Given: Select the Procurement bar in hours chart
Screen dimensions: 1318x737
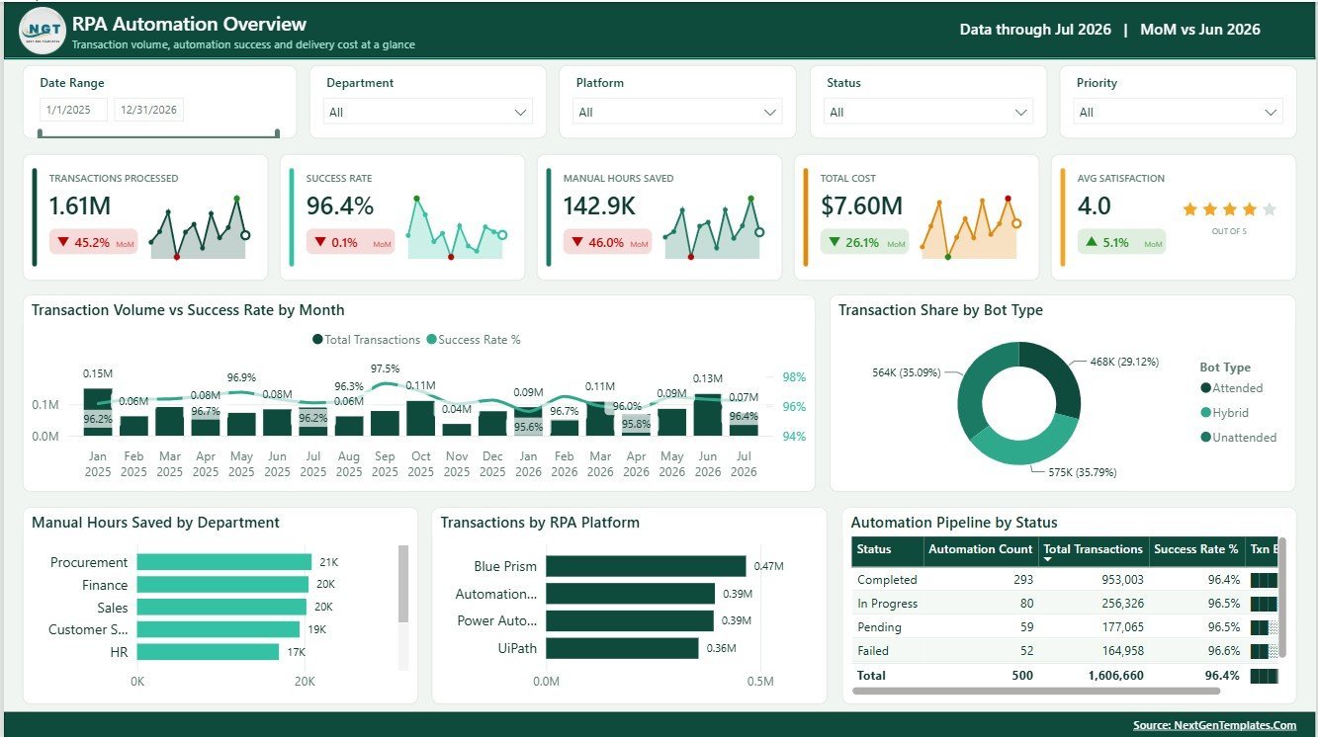Looking at the screenshot, I should pyautogui.click(x=224, y=562).
